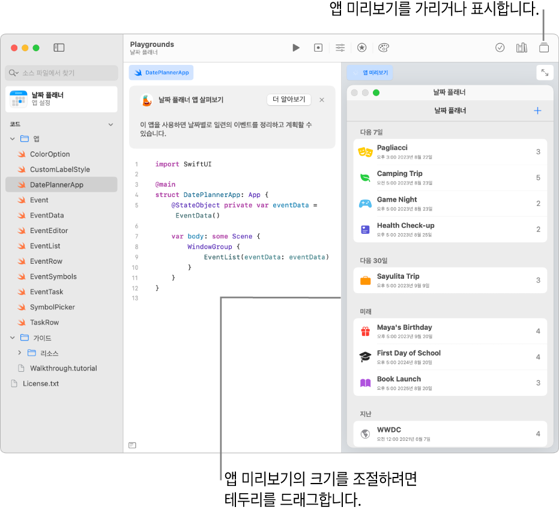Toggle the sidebar with the sidebar icon
Image resolution: width=559 pixels, height=513 pixels.
59,47
